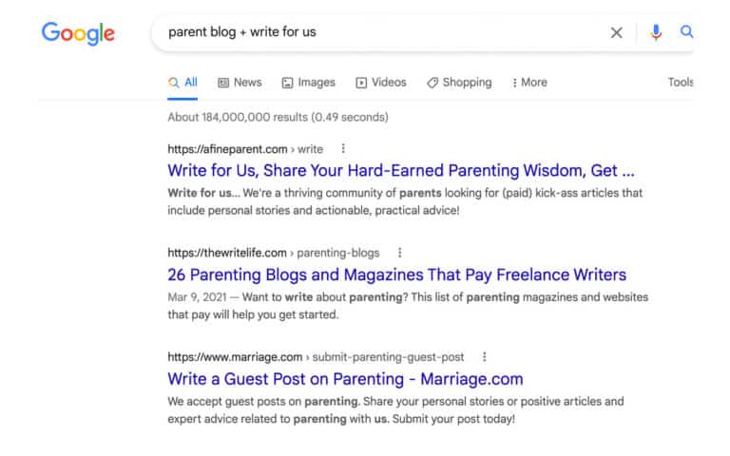Viewport: 730px width, 456px height.
Task: Expand the More search categories menu
Action: coord(529,83)
